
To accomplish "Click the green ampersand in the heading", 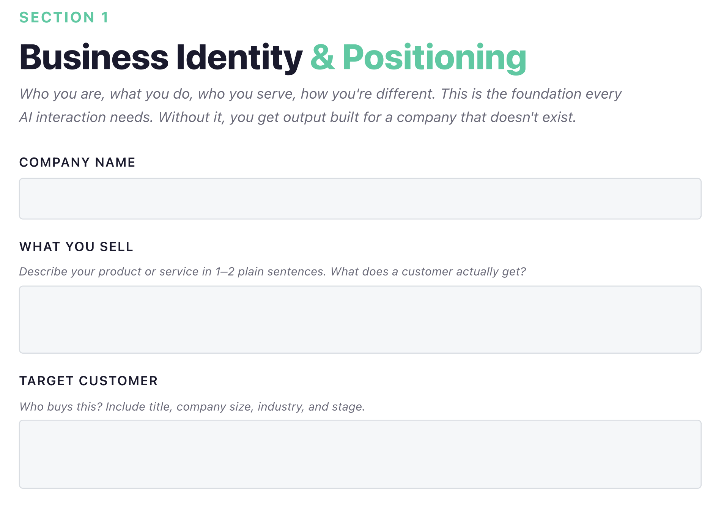I will click(x=323, y=57).
